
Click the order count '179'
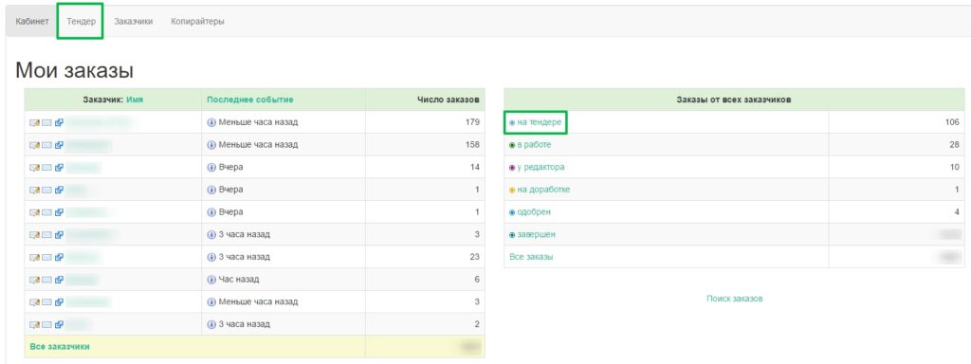click(472, 122)
